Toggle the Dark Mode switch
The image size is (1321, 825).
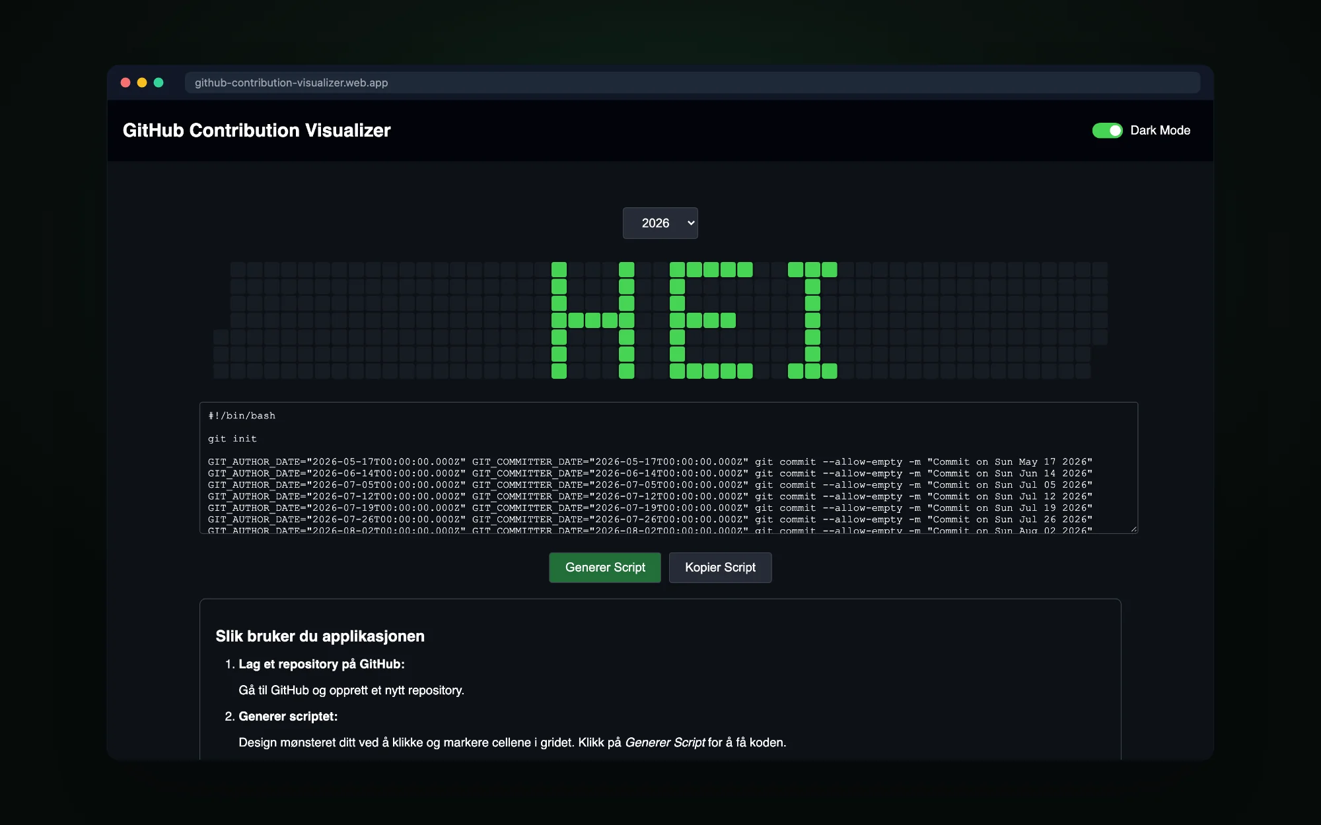[x=1107, y=131]
